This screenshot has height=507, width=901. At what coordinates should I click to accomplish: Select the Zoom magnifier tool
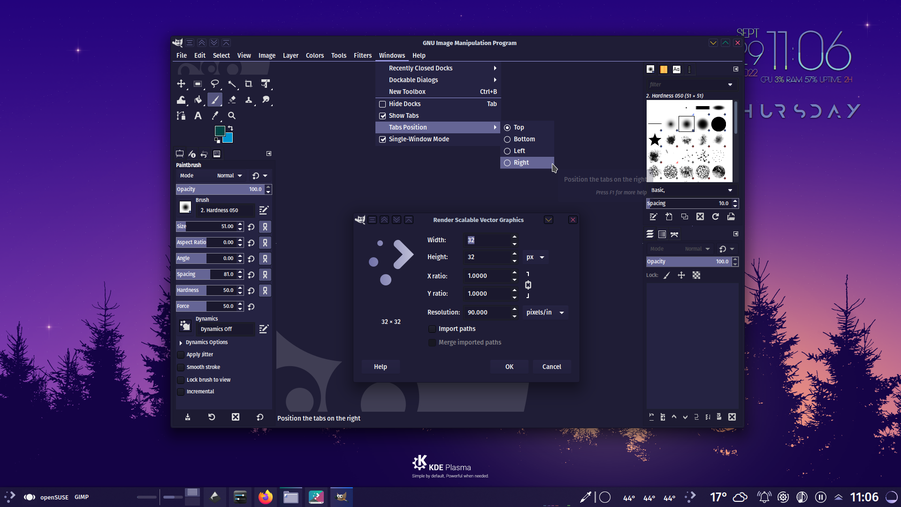(231, 115)
